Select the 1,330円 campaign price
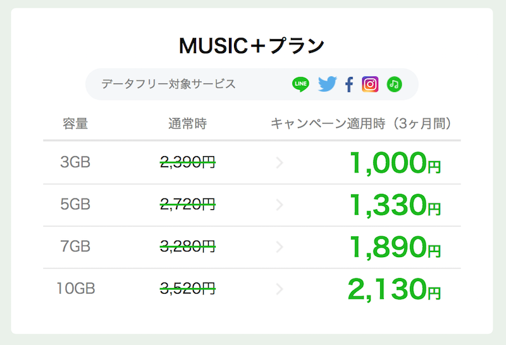Viewport: 506px width, 345px height. pos(395,205)
